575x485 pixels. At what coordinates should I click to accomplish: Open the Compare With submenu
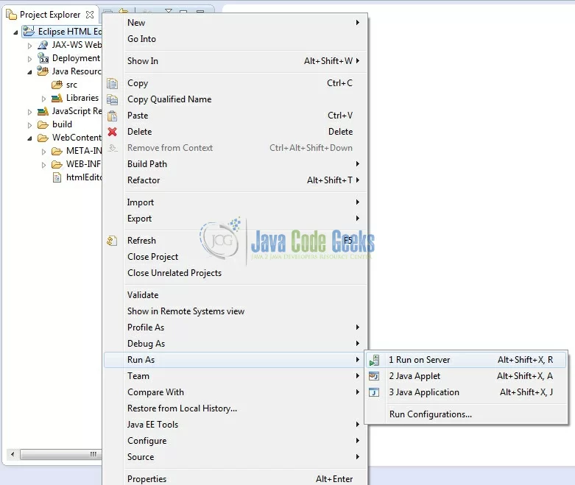click(236, 392)
